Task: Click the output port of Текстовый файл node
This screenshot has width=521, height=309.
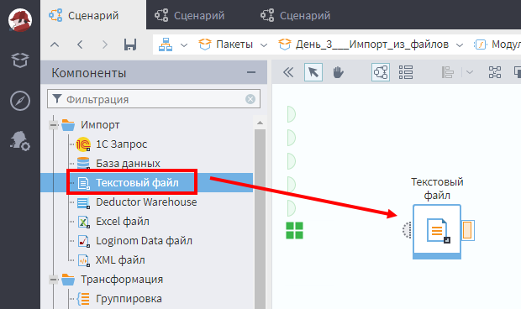Action: (468, 230)
